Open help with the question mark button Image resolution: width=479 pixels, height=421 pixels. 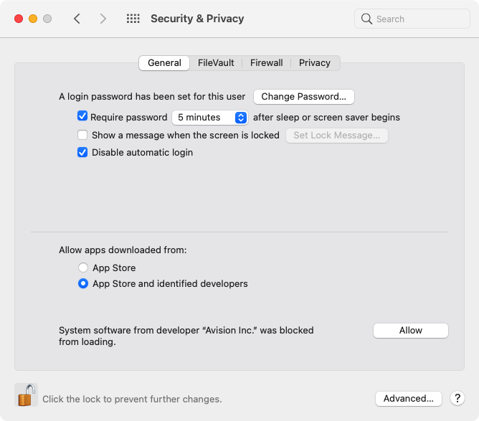[x=457, y=398]
